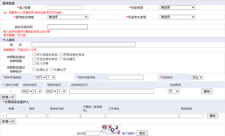The image size is (225, 136).
Task: Click the 提交 button
Action: [142, 133]
